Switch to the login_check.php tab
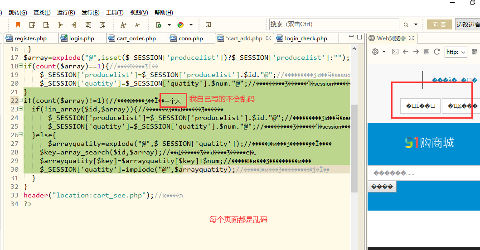Image resolution: width=480 pixels, height=250 pixels. (306, 38)
